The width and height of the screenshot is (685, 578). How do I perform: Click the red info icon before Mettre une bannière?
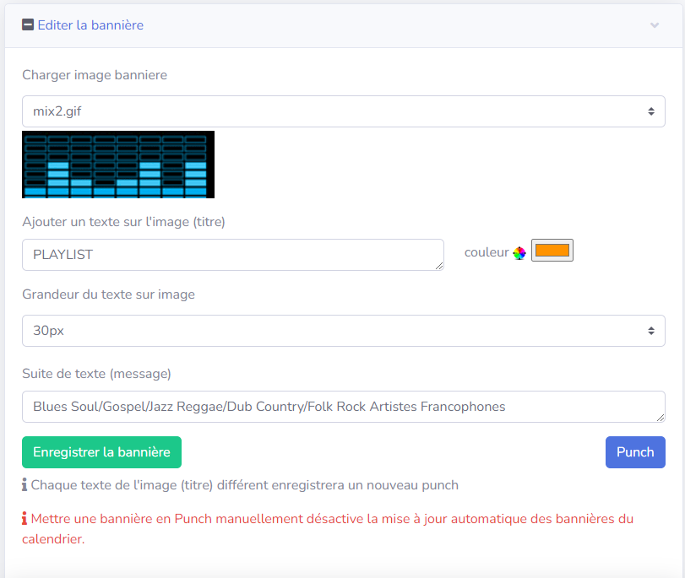24,519
